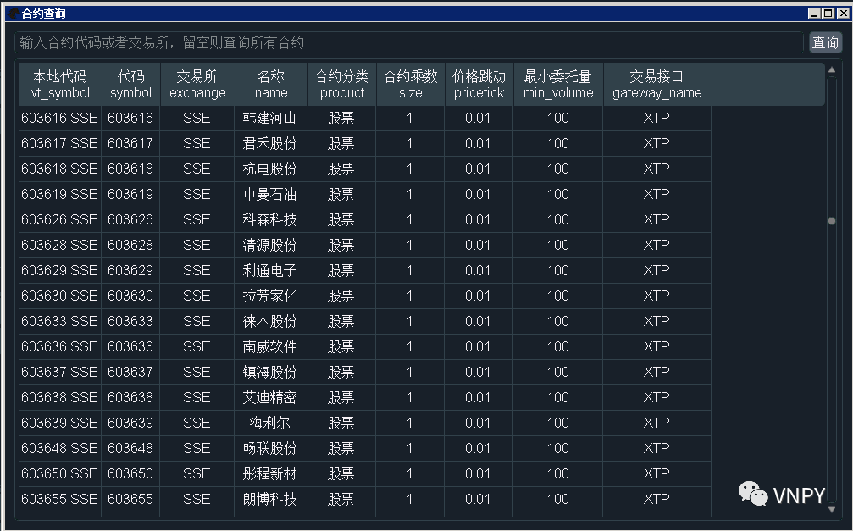Viewport: 853px width, 531px height.
Task: Sort by the 合约乘数 size column header
Action: 409,83
